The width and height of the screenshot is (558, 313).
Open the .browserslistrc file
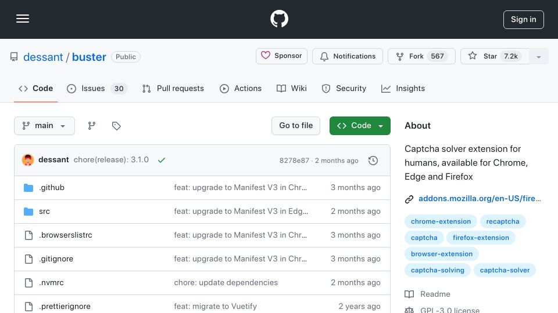coord(66,235)
